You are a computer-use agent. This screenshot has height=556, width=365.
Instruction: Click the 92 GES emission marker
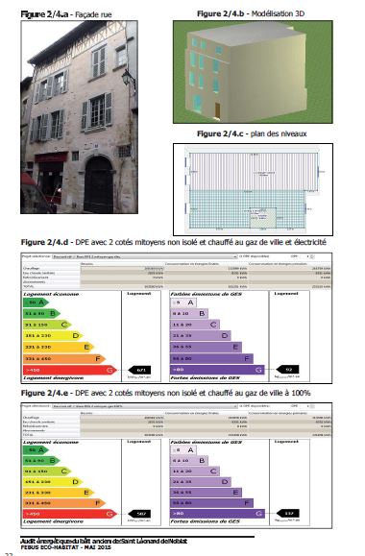click(287, 370)
